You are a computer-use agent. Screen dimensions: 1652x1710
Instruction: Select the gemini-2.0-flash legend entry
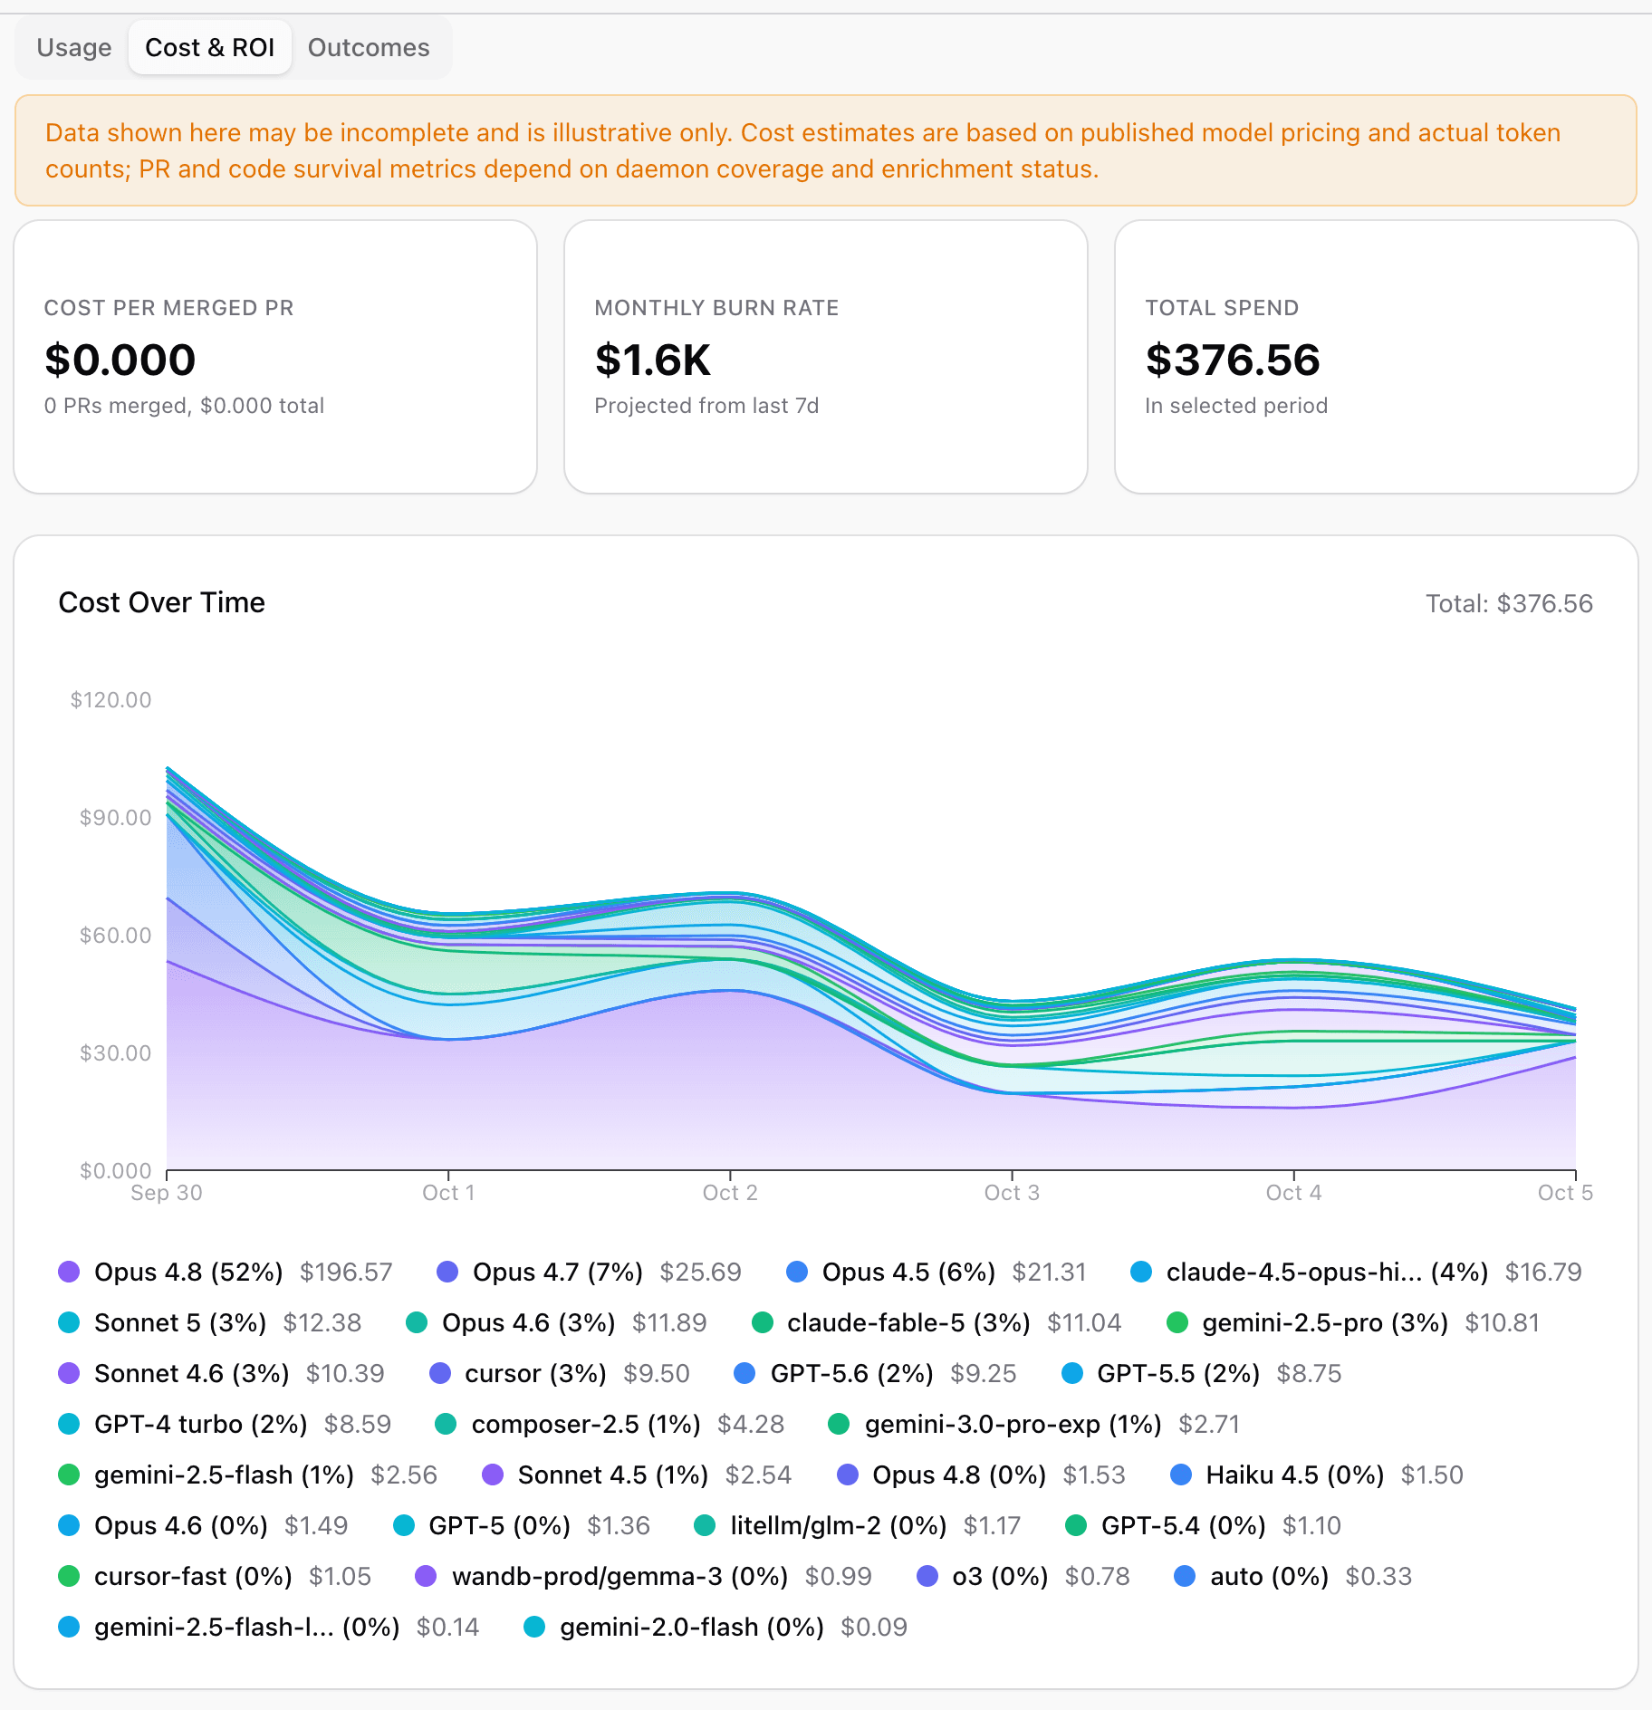click(x=716, y=1627)
